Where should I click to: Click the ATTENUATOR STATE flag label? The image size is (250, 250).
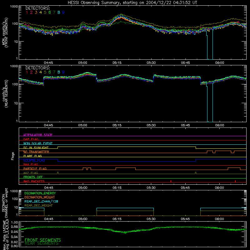[38, 135]
